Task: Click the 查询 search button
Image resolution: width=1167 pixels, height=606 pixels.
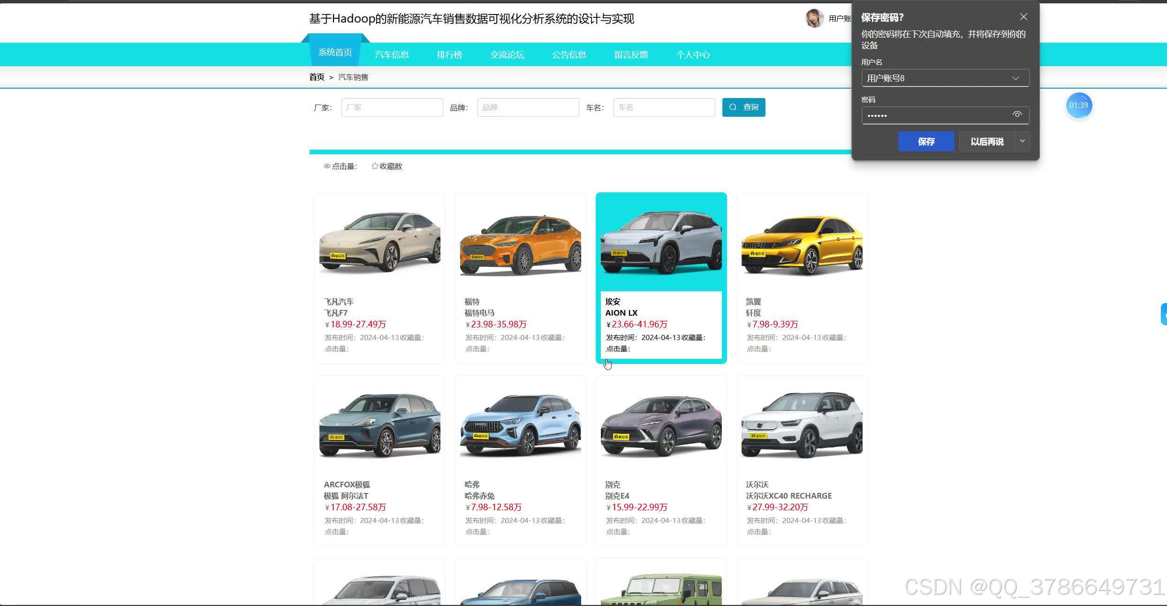Action: tap(743, 107)
